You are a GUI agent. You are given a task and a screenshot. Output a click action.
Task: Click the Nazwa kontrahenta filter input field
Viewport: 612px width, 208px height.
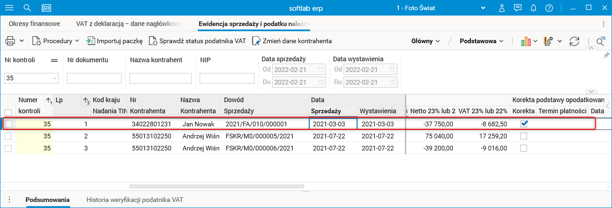pyautogui.click(x=160, y=78)
